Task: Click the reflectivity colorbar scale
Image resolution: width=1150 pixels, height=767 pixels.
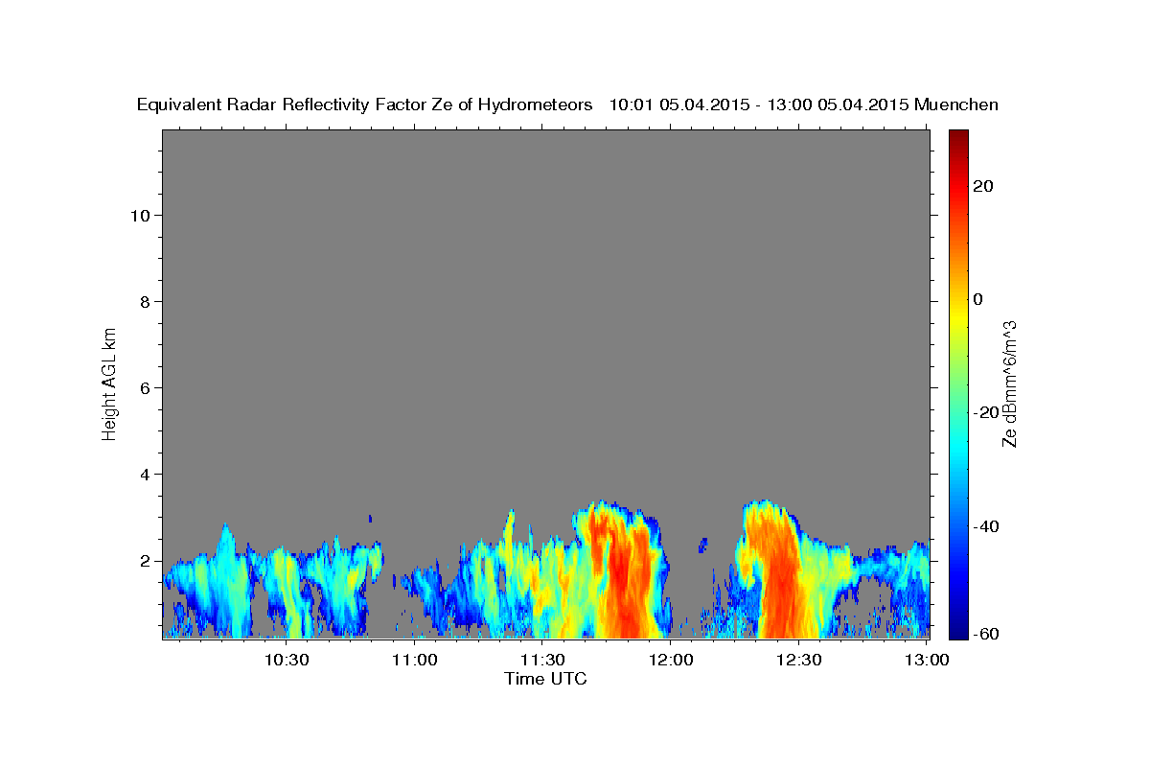Action: pyautogui.click(x=958, y=383)
